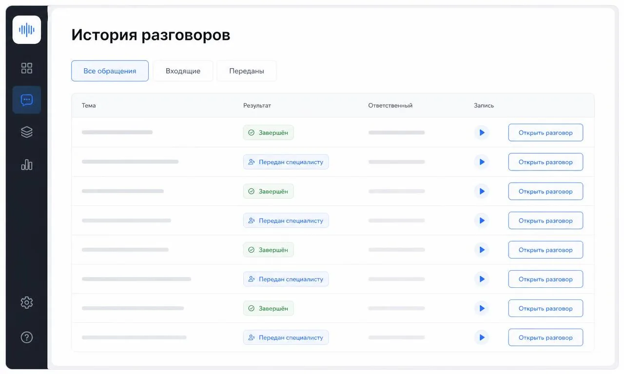Screen dimensions: 624x374
Task: Click the Завершён badge in the first row
Action: [269, 132]
